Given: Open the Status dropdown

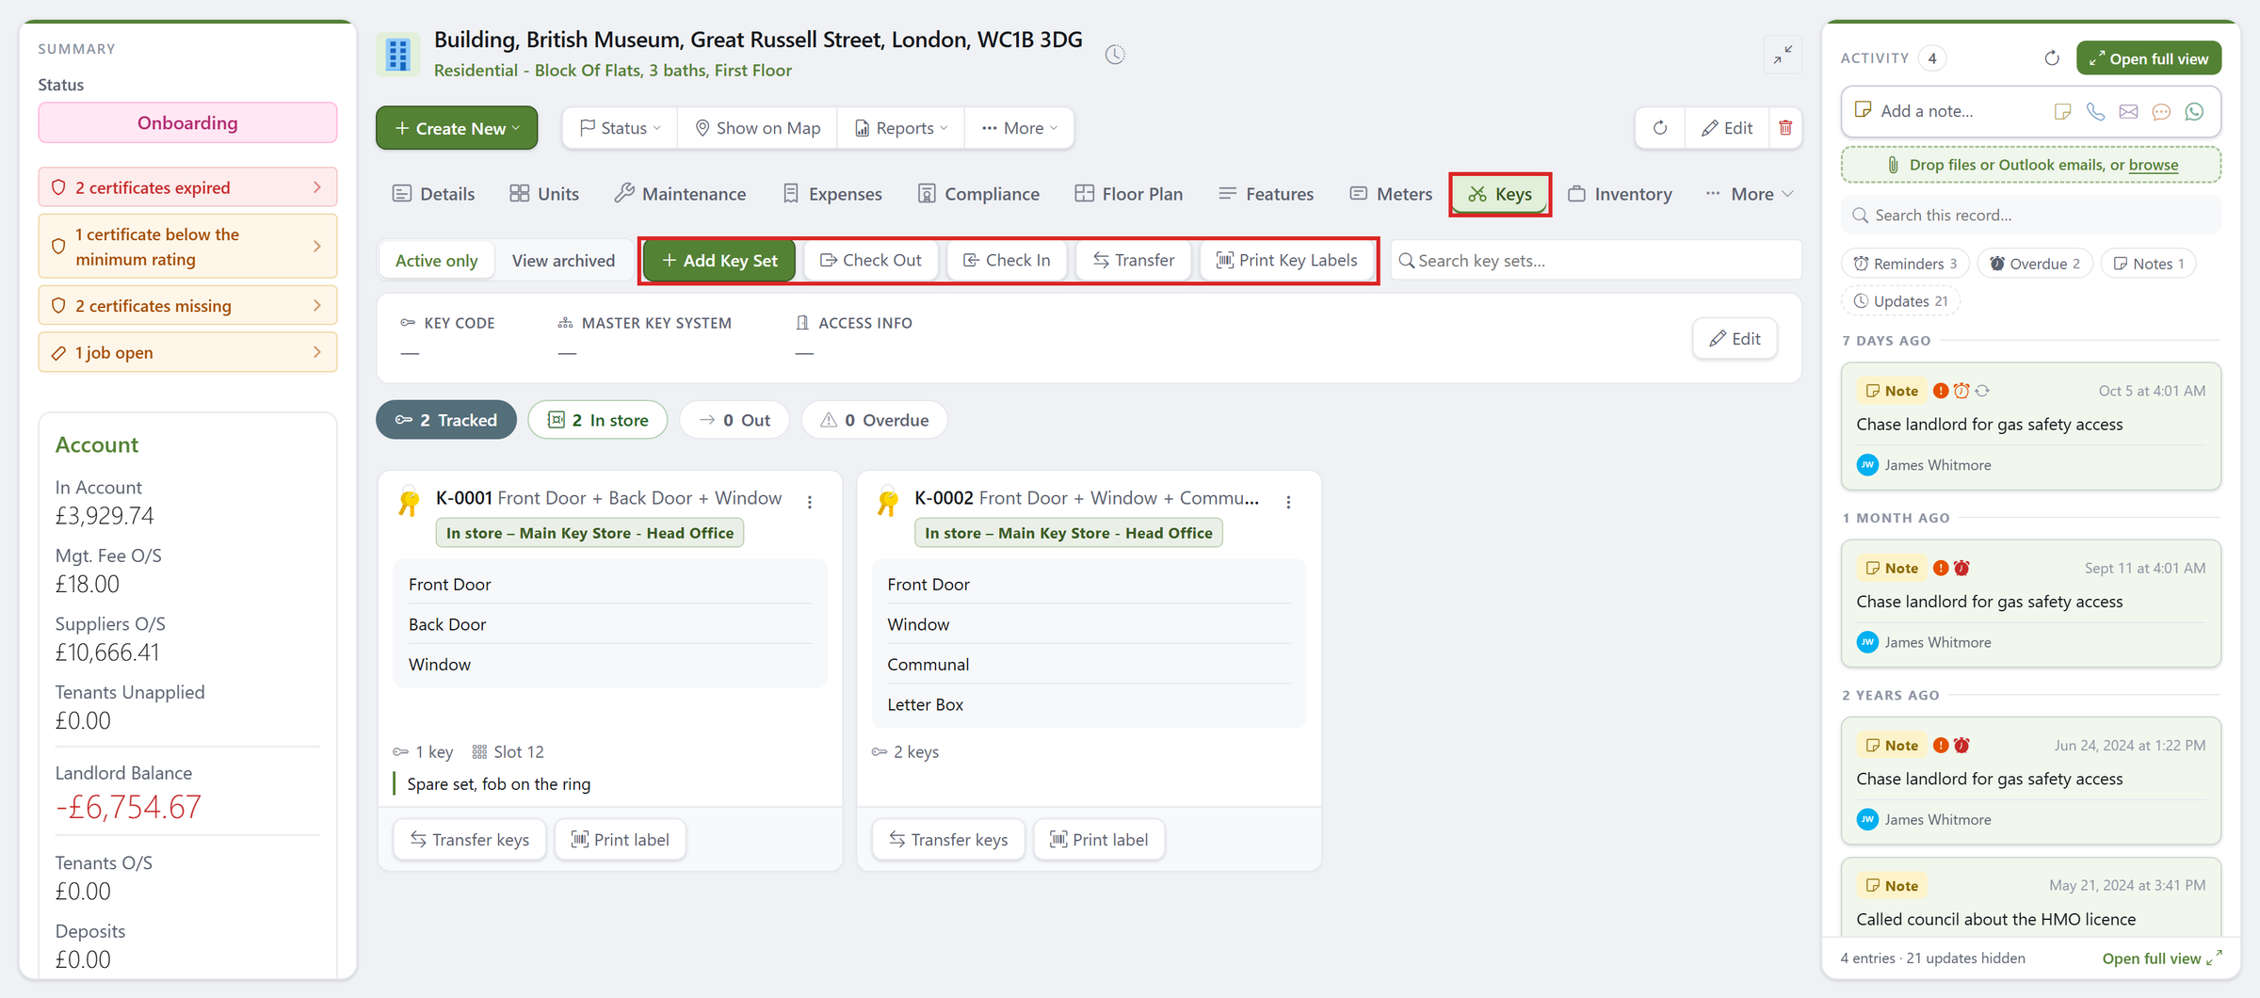Looking at the screenshot, I should click(620, 128).
